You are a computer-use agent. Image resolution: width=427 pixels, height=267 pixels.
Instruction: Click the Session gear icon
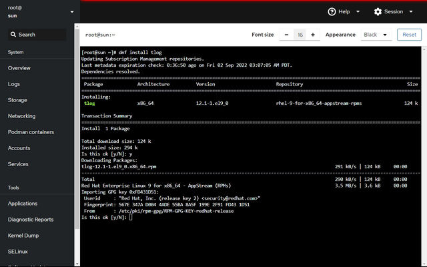click(378, 12)
